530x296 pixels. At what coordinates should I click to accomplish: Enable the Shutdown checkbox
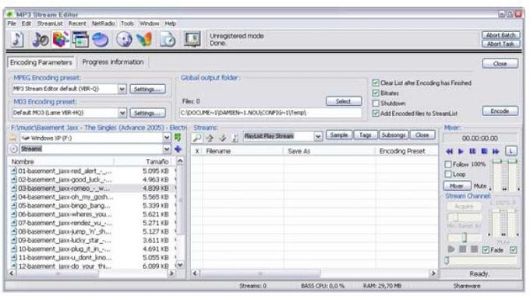(x=376, y=103)
